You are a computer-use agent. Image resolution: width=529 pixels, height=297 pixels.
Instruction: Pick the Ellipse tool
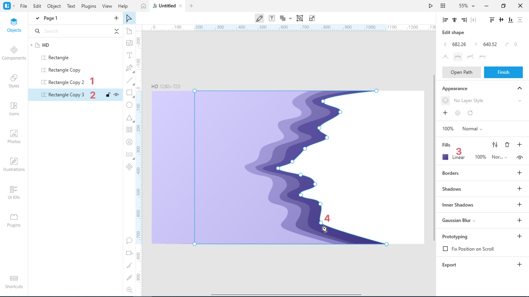pos(129,105)
